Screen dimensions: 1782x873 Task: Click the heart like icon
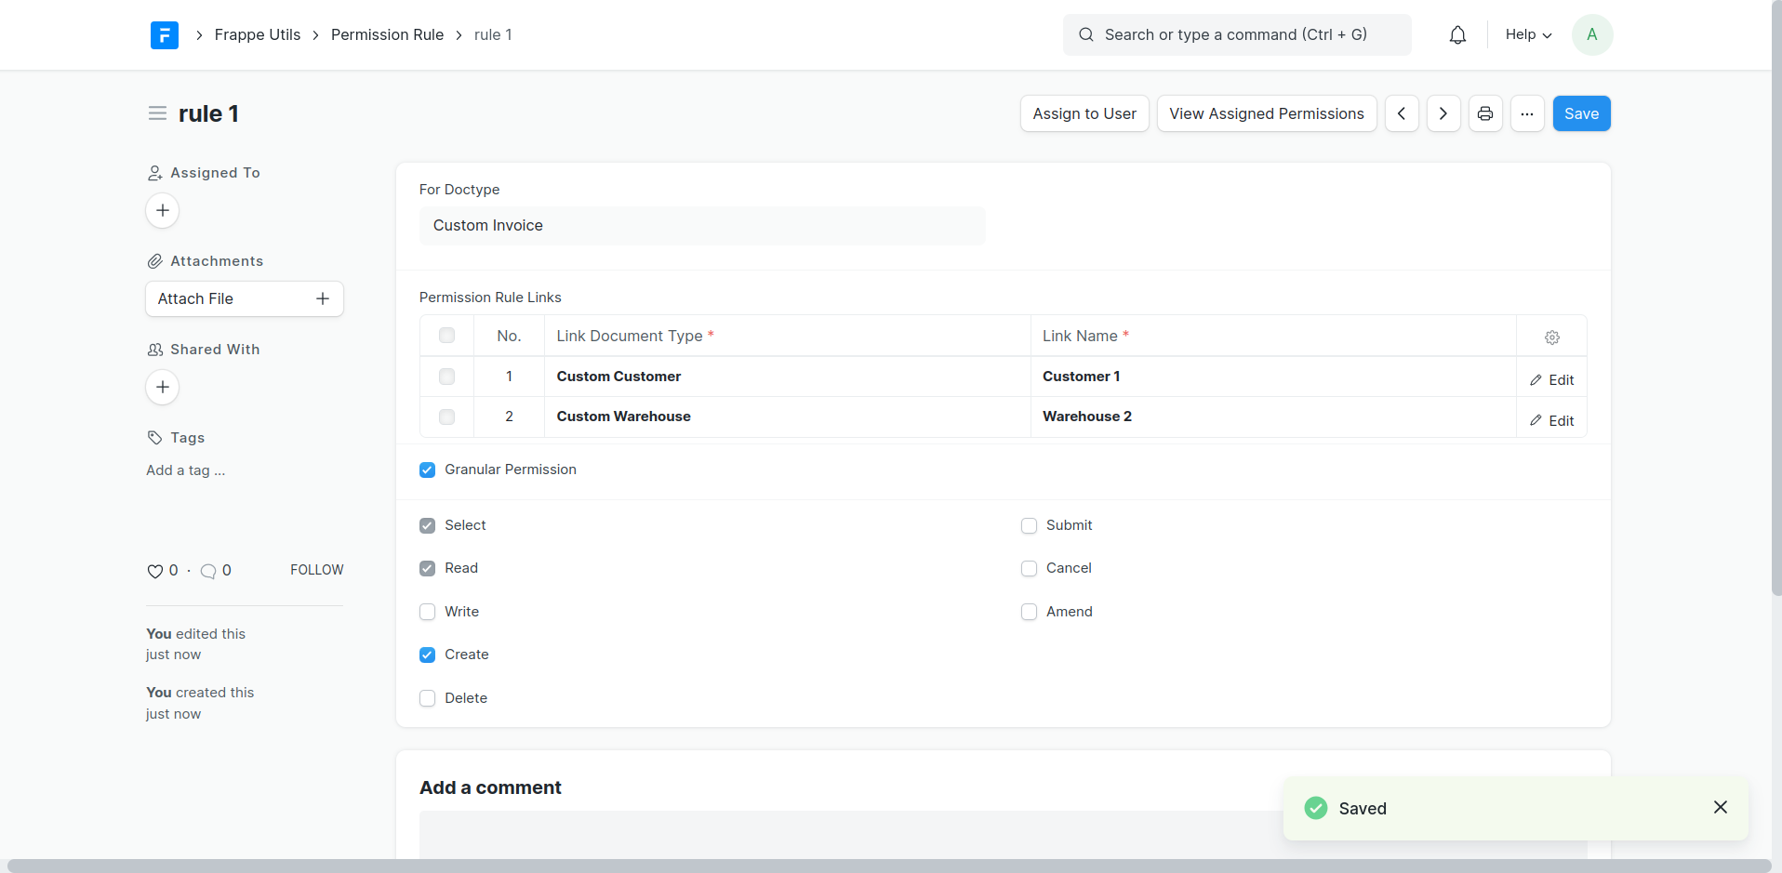[x=155, y=571]
